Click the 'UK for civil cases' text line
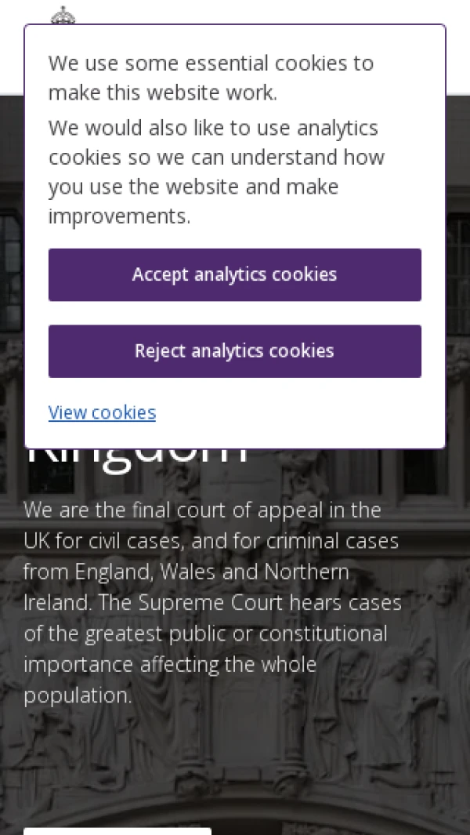Image resolution: width=470 pixels, height=835 pixels. pyautogui.click(x=210, y=541)
